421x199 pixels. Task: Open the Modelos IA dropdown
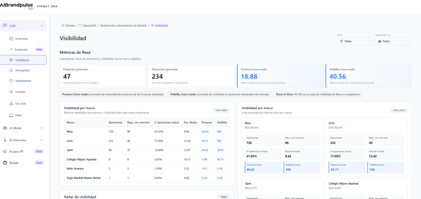(x=393, y=42)
